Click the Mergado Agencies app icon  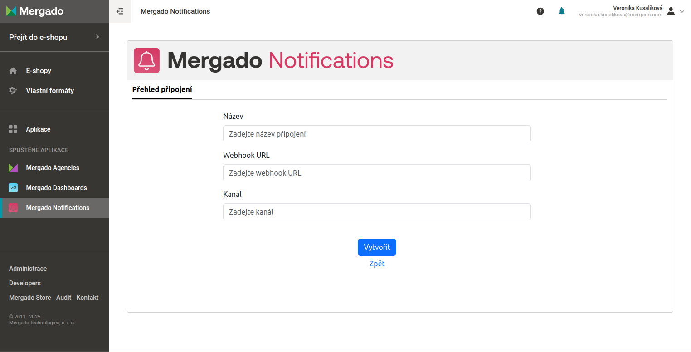tap(13, 168)
